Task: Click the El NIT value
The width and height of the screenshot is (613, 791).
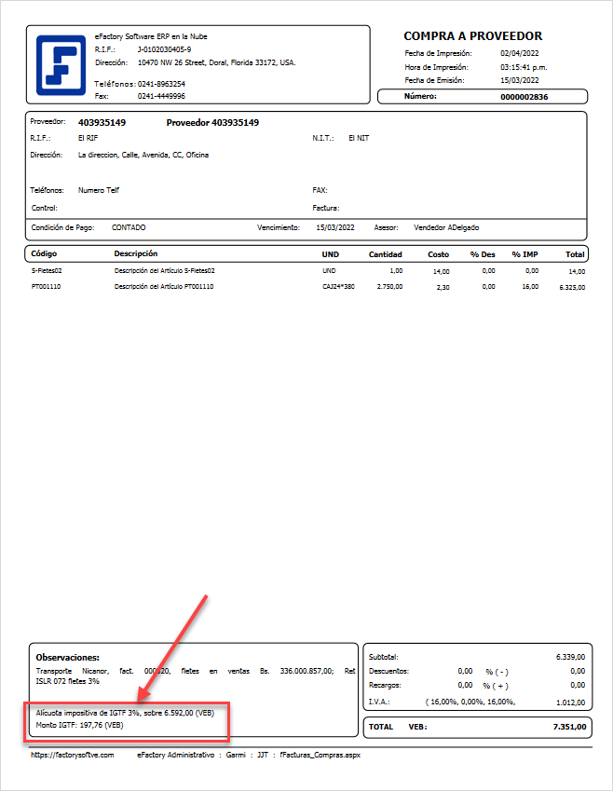Action: pyautogui.click(x=359, y=138)
